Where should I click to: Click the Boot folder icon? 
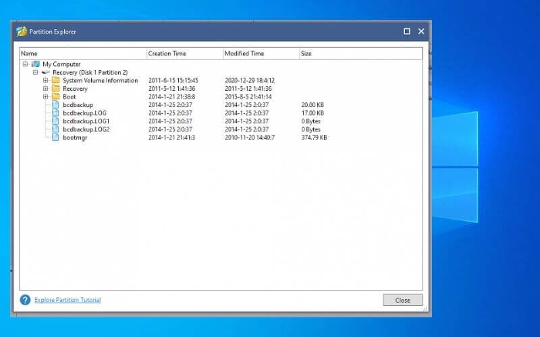coord(56,96)
